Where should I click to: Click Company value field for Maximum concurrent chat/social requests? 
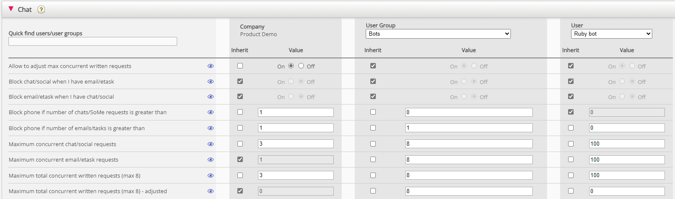tap(295, 144)
